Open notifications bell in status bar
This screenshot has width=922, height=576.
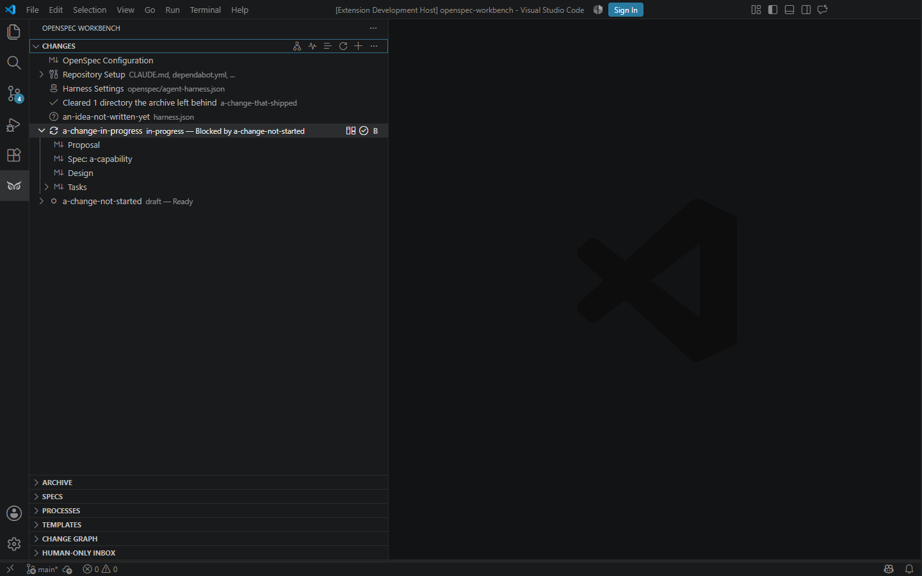[909, 569]
